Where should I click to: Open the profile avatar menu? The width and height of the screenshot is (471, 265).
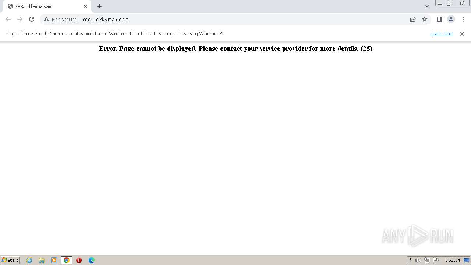(451, 19)
